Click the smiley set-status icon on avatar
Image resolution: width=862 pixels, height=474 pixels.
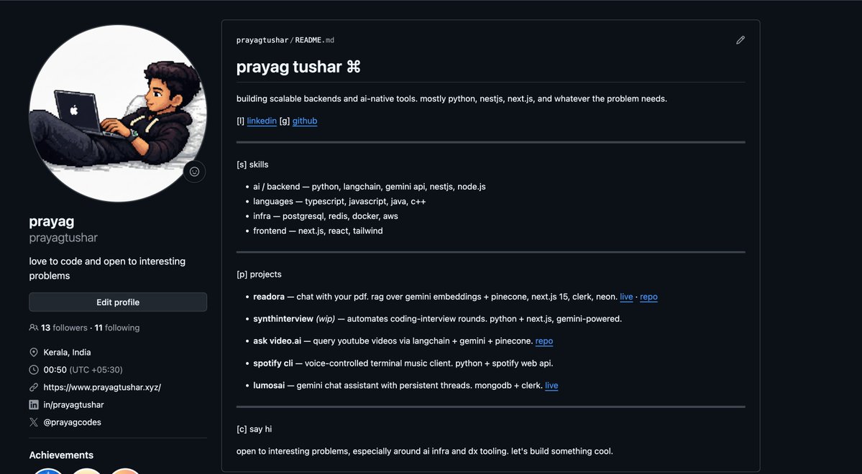tap(195, 172)
